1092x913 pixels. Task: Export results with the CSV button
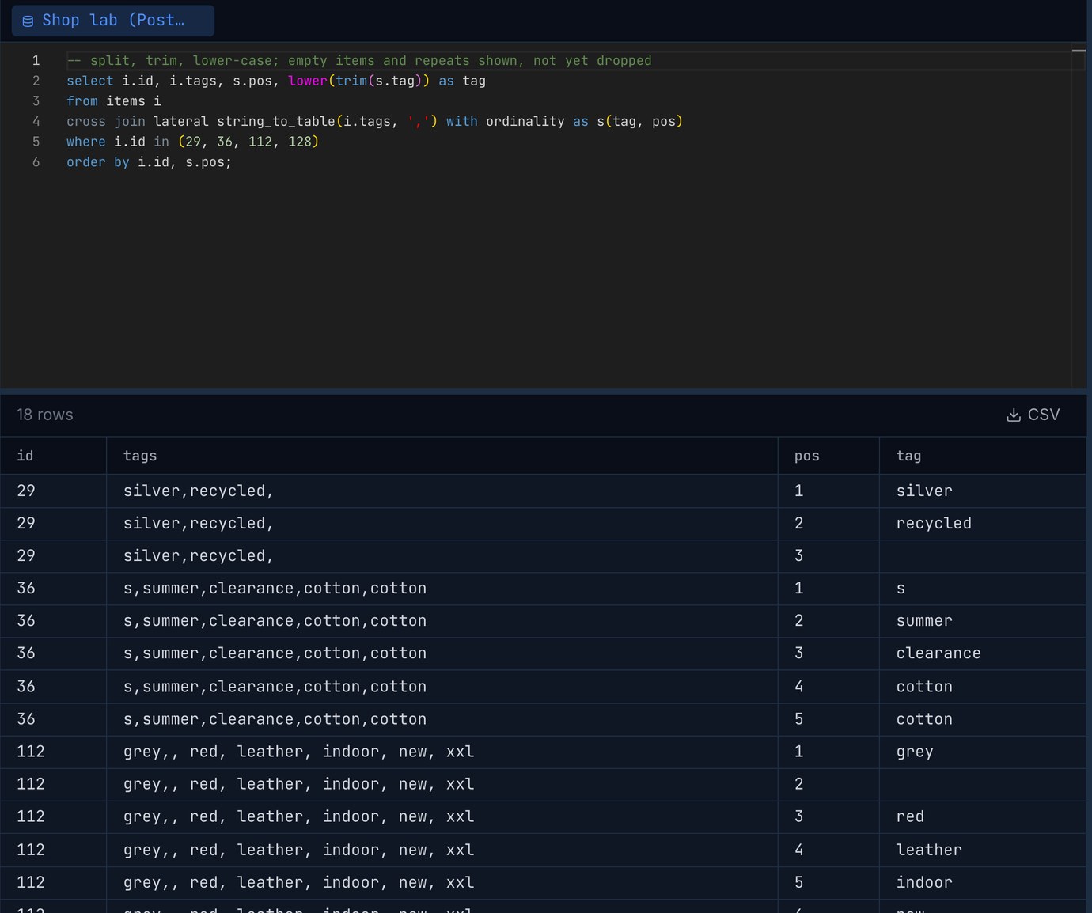[x=1033, y=415]
